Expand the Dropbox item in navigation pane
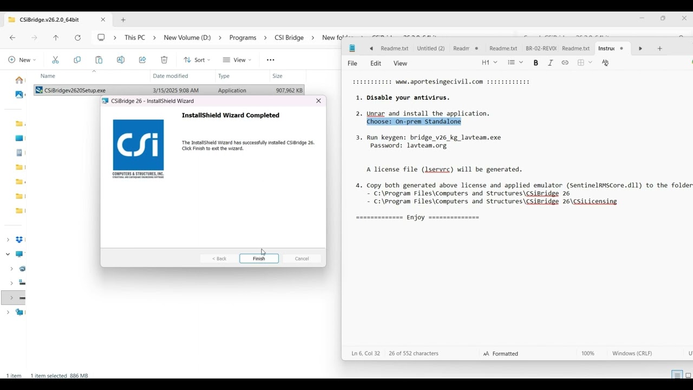Screen dimensions: 693x390 click(8, 239)
